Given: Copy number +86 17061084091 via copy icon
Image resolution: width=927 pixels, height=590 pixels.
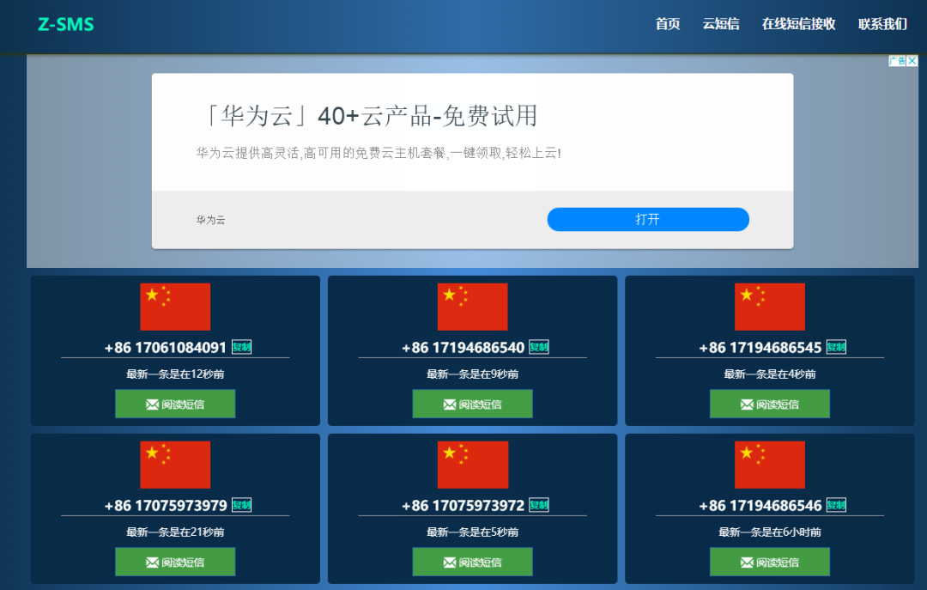Looking at the screenshot, I should (241, 347).
